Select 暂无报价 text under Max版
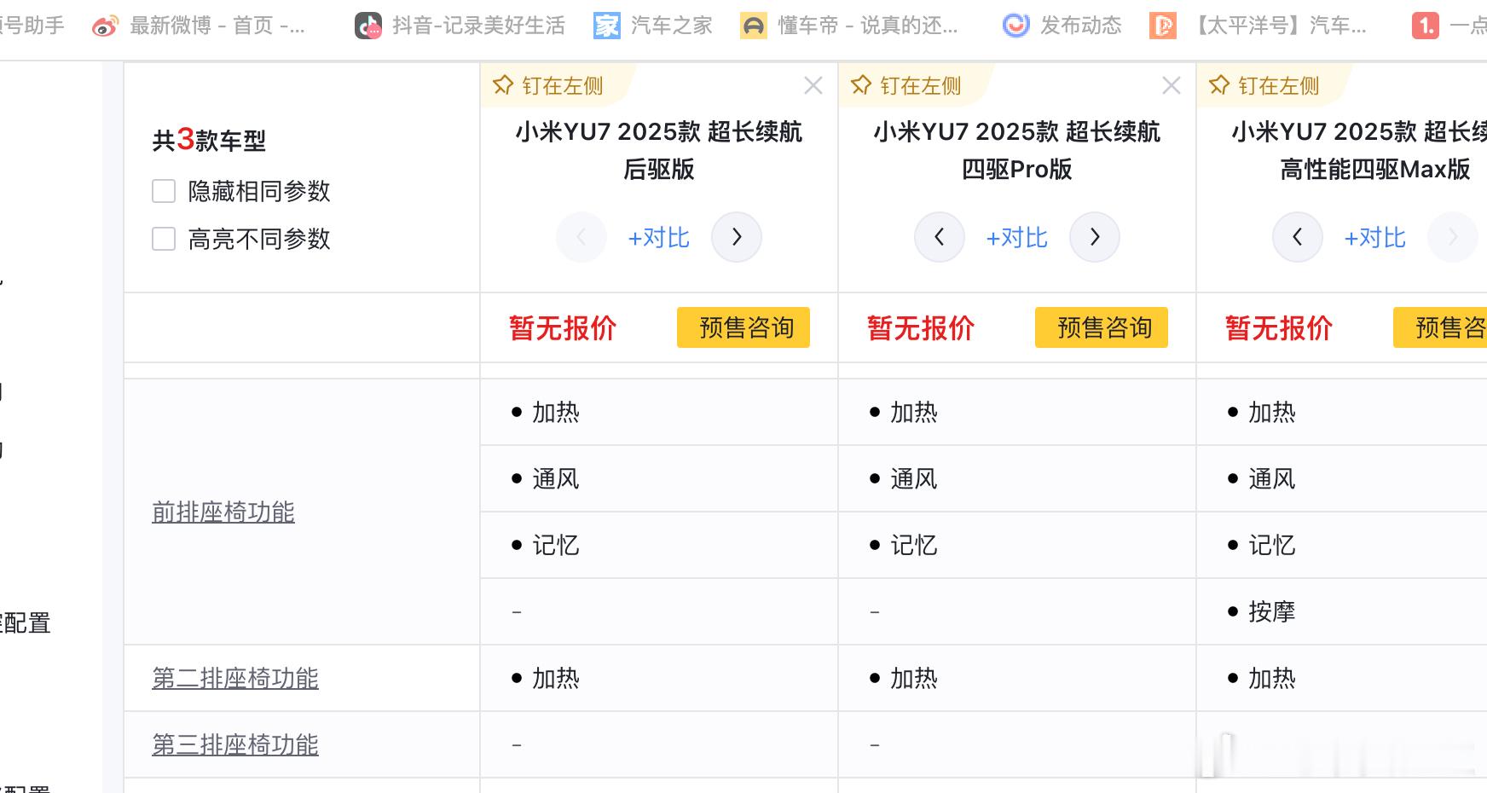Image resolution: width=1487 pixels, height=793 pixels. point(1279,327)
